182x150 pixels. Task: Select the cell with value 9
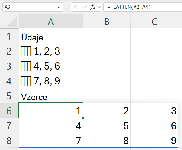[154, 140]
